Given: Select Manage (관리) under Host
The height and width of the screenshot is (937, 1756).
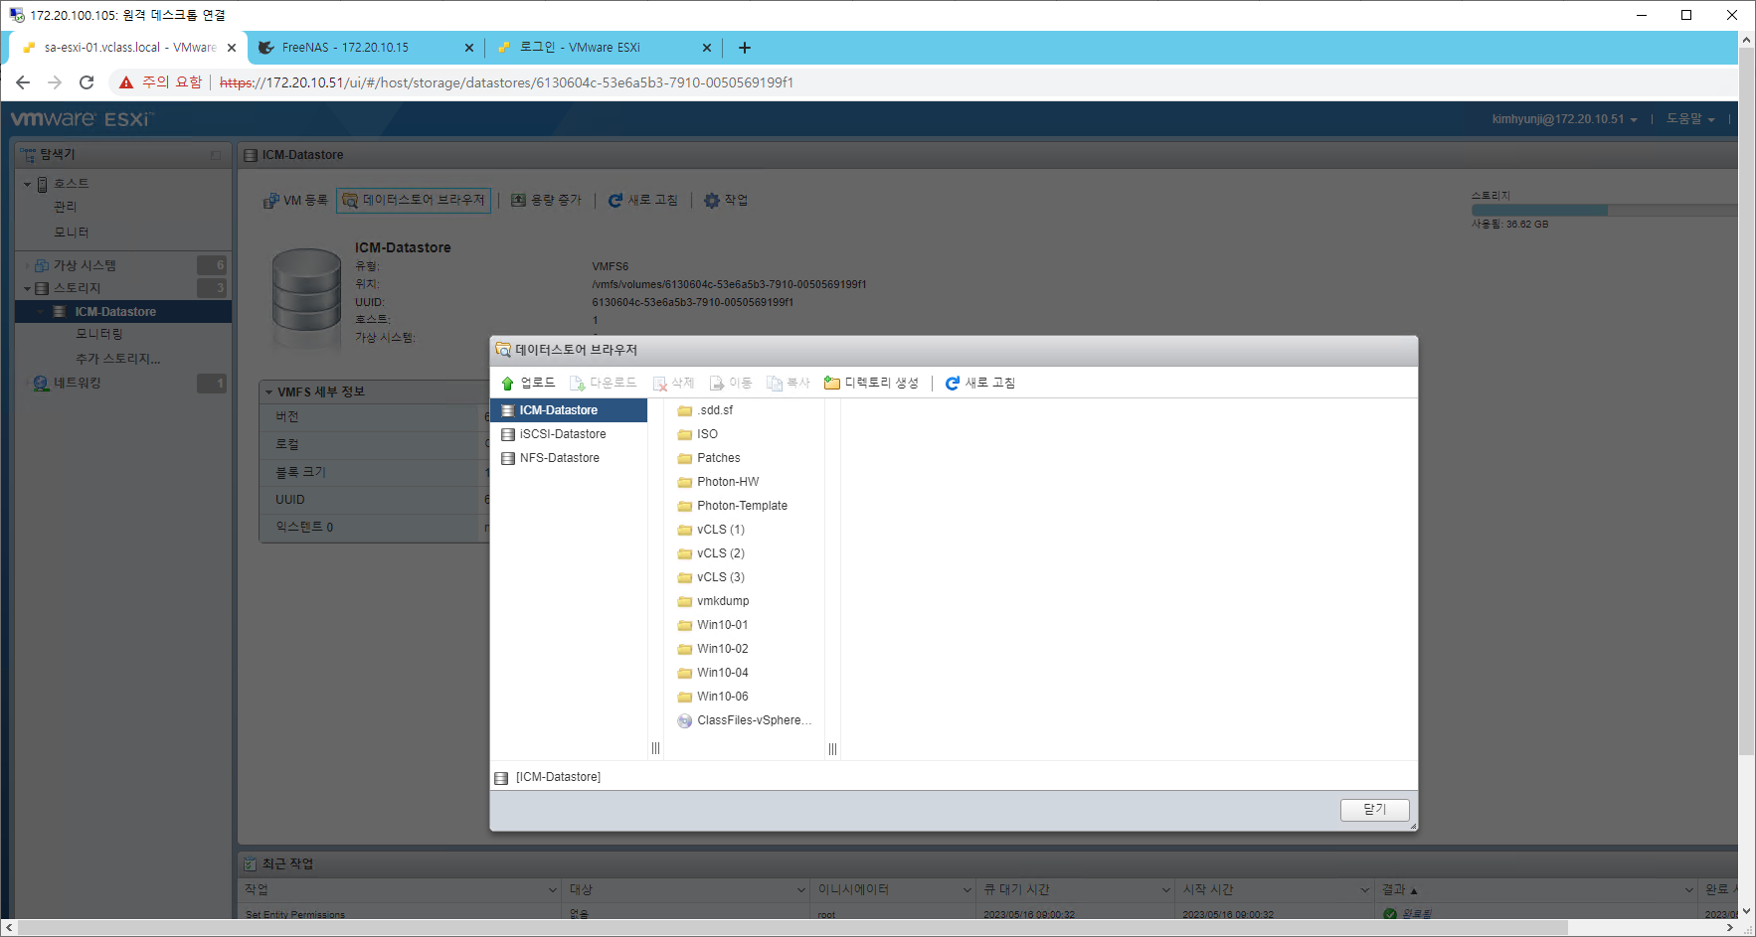Looking at the screenshot, I should coord(66,207).
